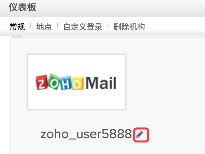Open the 常规 tab
Image resolution: width=205 pixels, height=154 pixels.
(17, 27)
